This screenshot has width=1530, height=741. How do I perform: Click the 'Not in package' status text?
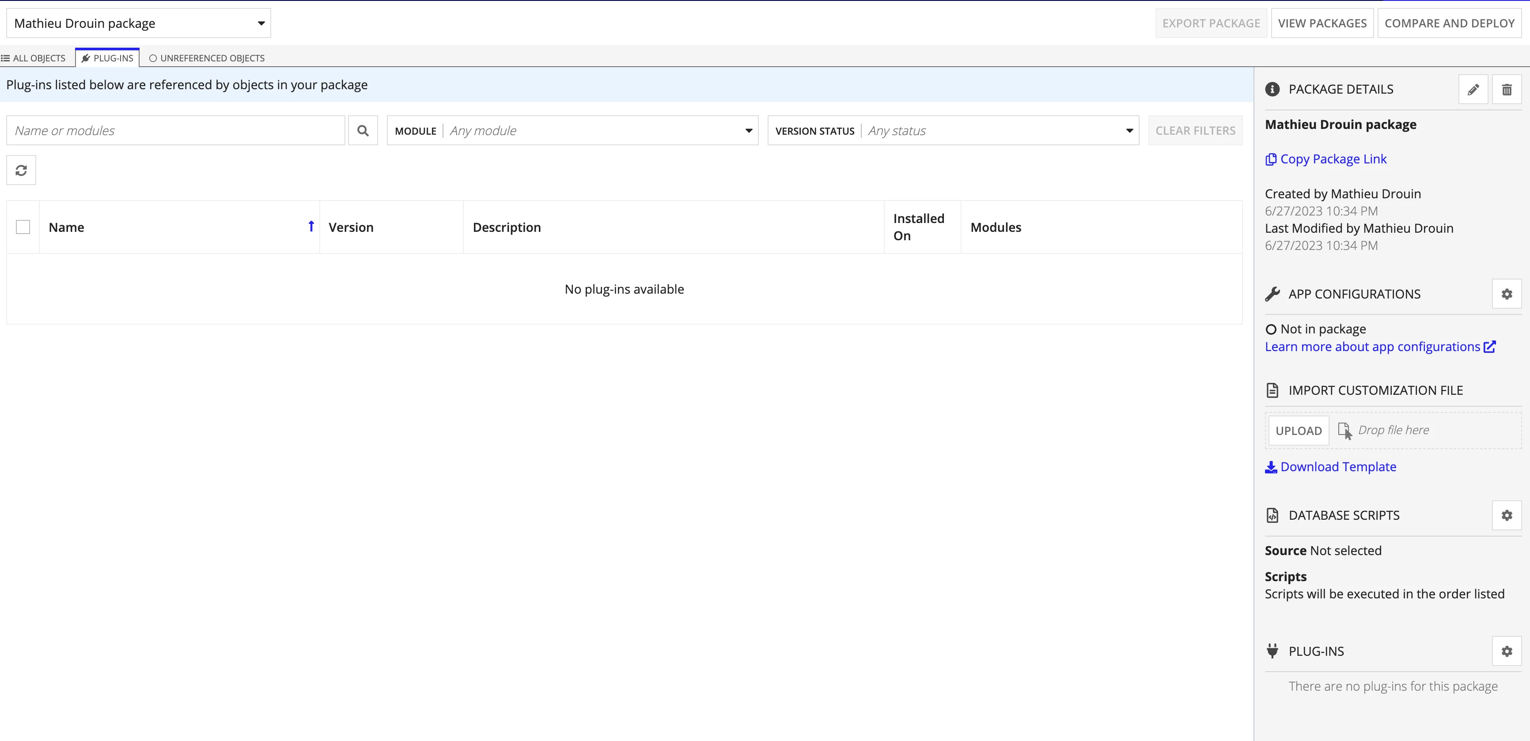click(x=1323, y=329)
